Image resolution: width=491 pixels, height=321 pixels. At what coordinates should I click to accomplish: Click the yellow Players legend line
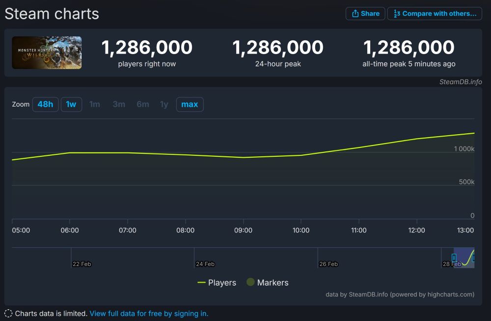tap(201, 283)
